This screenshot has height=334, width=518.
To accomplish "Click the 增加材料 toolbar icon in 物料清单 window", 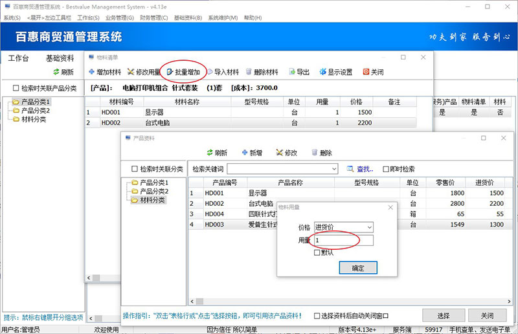I will 92,72.
